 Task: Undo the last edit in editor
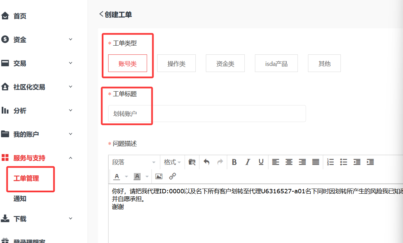(206, 162)
